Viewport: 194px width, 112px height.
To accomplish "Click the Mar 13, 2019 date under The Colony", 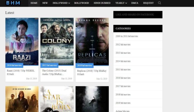I will pos(67,79).
